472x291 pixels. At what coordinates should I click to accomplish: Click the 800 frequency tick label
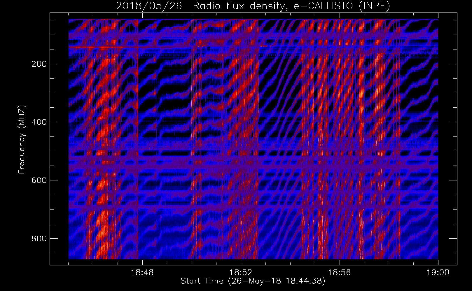[x=39, y=238]
